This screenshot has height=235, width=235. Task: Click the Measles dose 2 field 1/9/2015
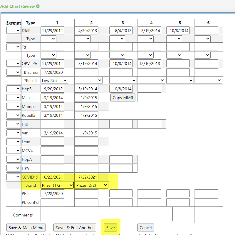coord(87,98)
